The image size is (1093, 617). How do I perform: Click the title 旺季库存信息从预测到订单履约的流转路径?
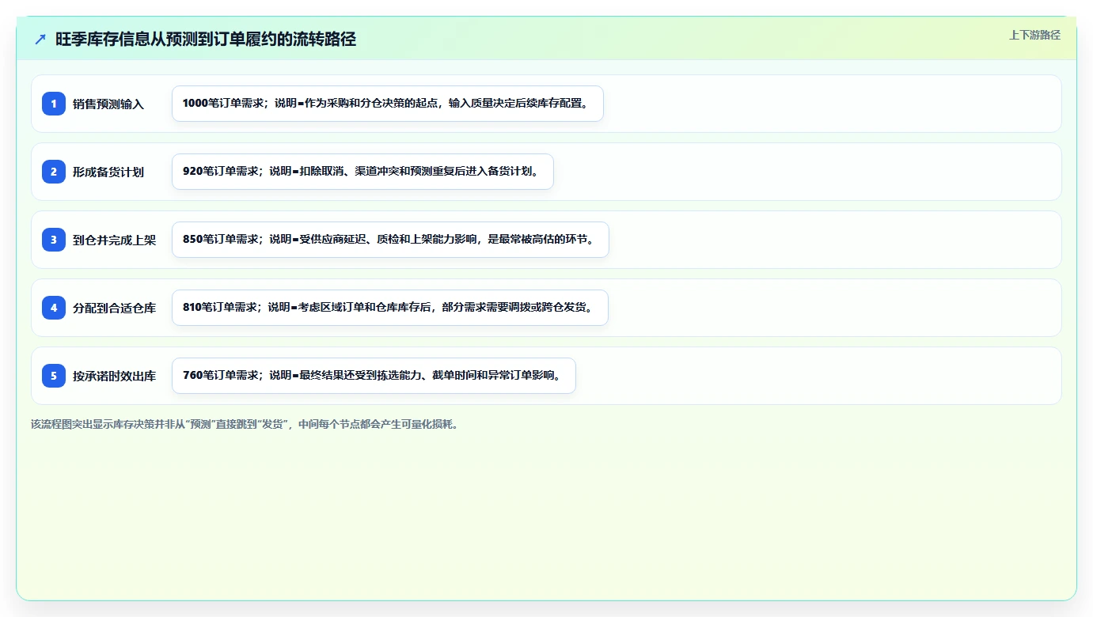click(206, 40)
